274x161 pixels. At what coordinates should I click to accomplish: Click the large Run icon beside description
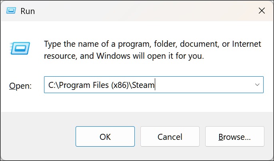coord(20,48)
